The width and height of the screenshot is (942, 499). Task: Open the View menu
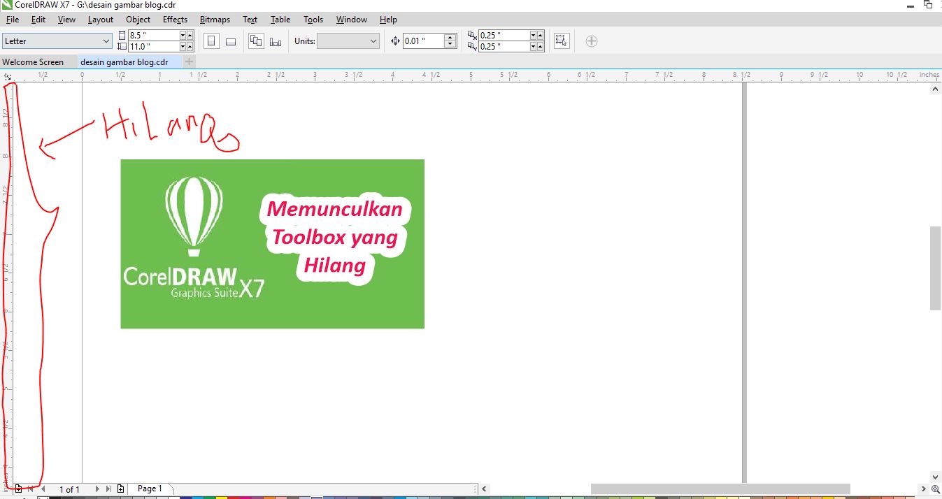coord(66,20)
